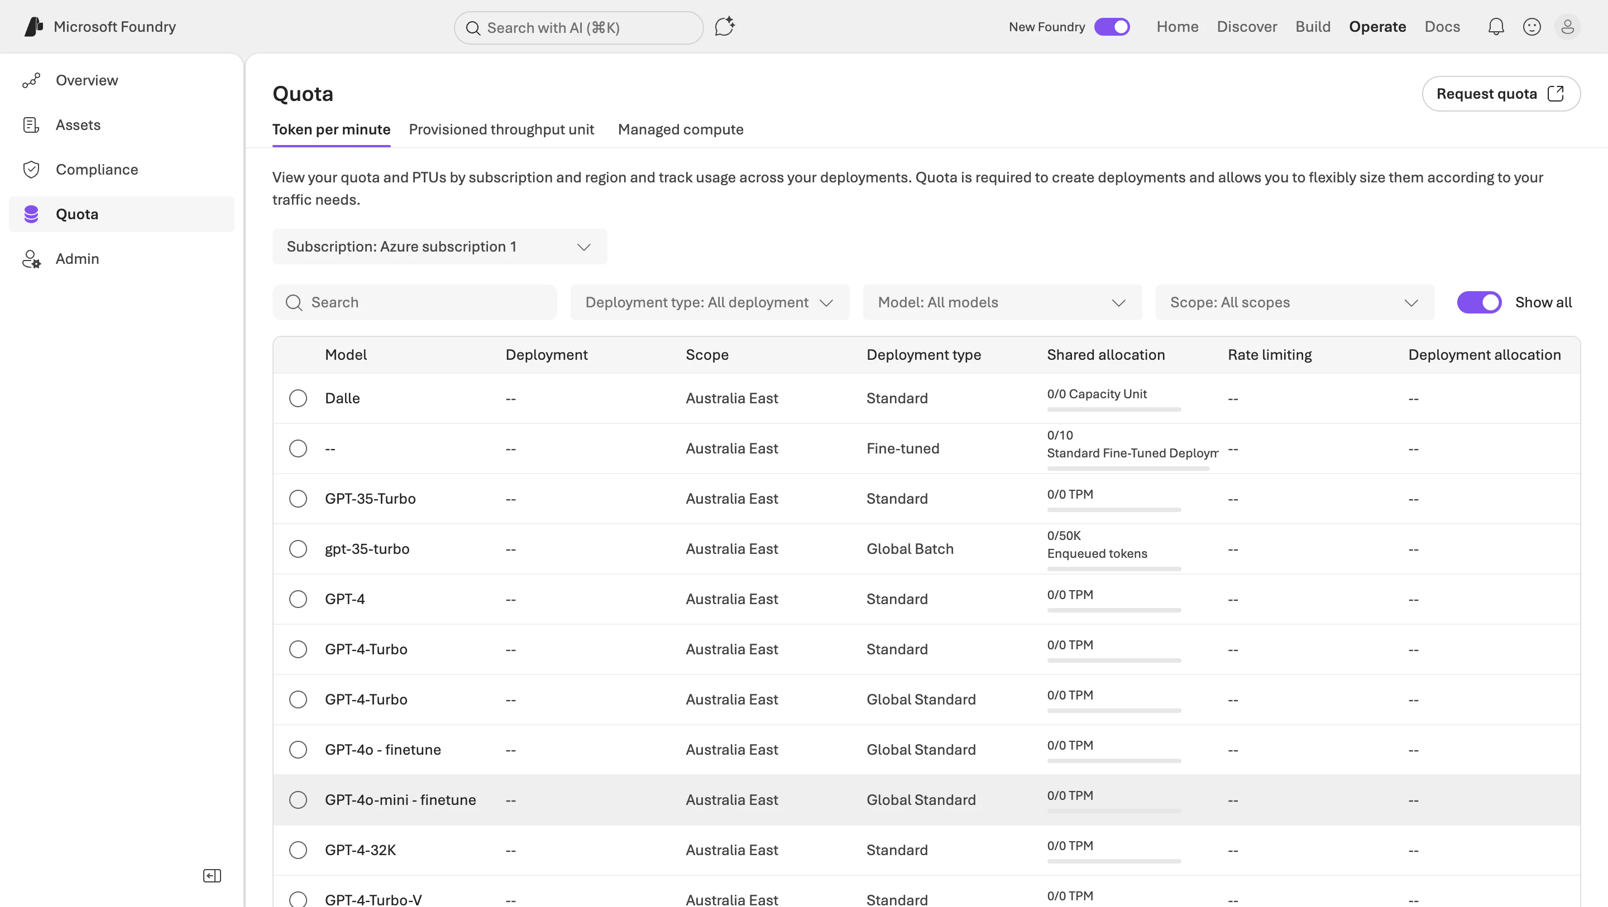Disable the Show all toggle

1479,302
